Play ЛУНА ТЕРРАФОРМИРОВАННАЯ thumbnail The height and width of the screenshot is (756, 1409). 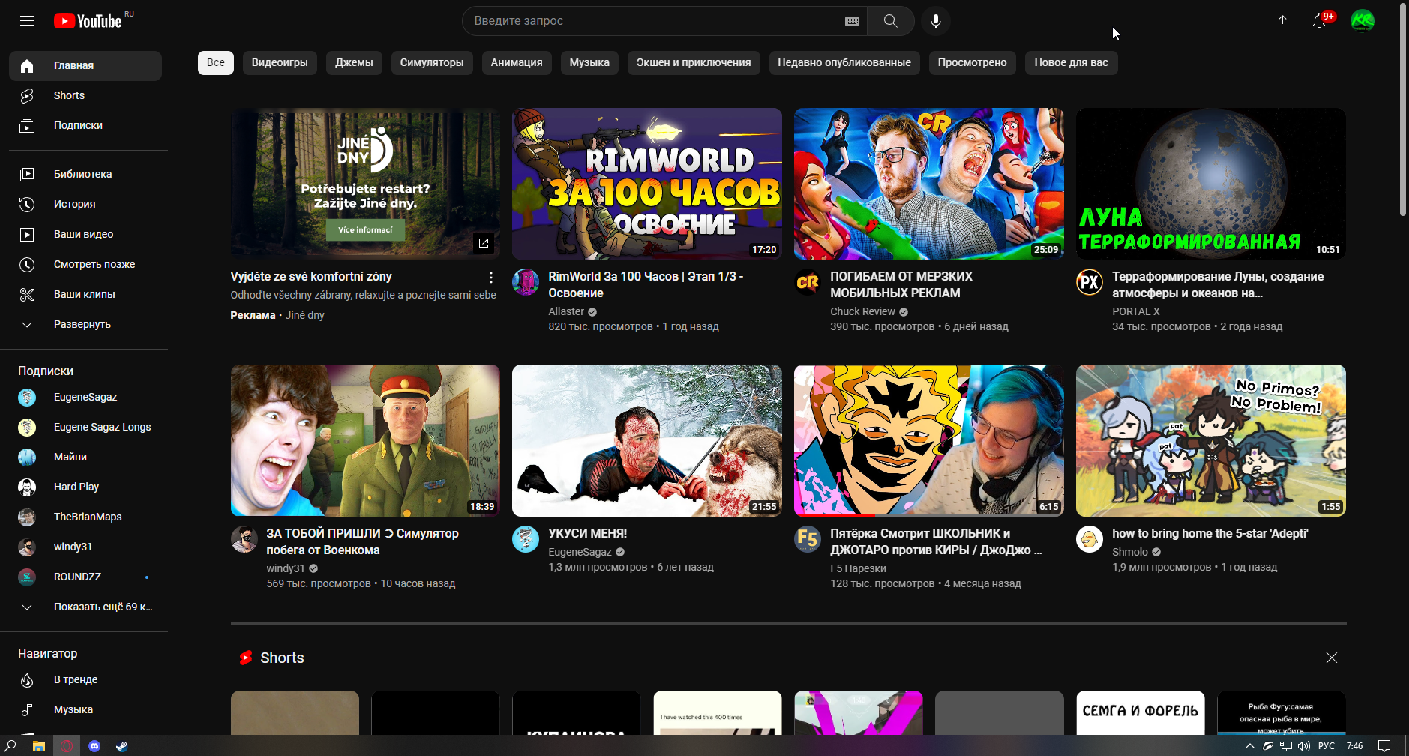(x=1211, y=184)
